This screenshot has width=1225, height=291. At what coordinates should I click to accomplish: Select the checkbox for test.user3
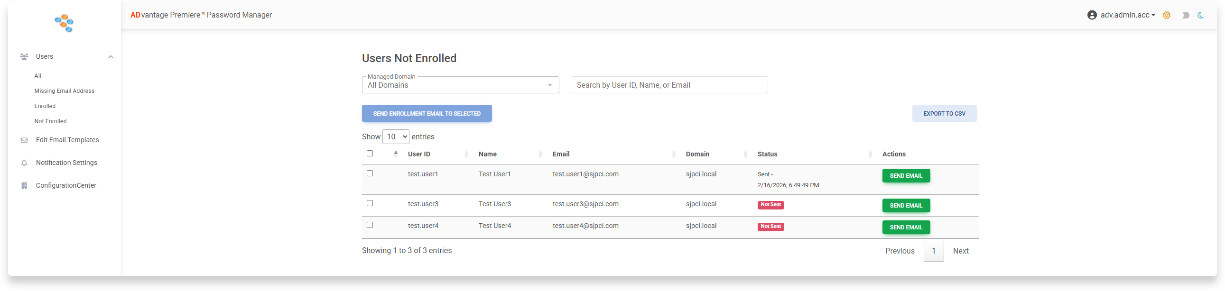click(x=370, y=203)
